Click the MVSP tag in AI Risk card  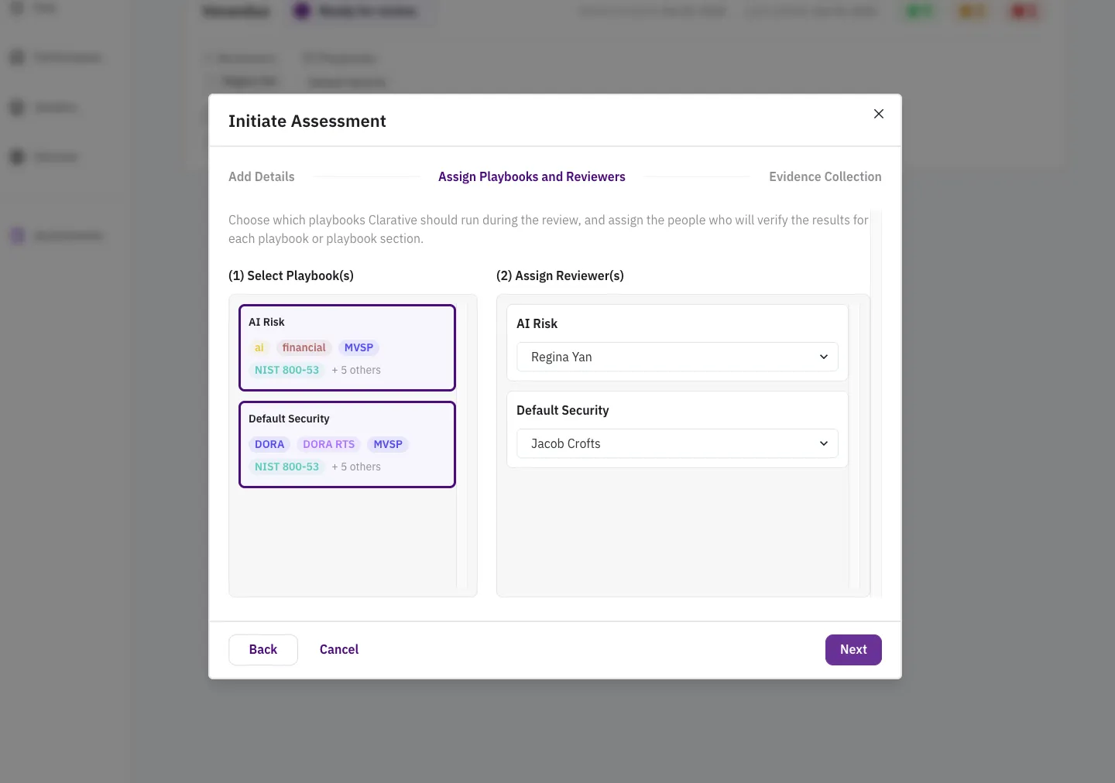(359, 347)
